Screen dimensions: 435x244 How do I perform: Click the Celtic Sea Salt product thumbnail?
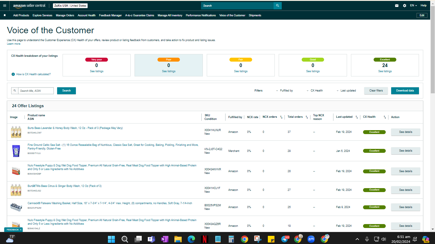(16, 151)
